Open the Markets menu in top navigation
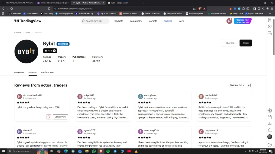Viewport: 275px width, 154px height. coord(153,21)
